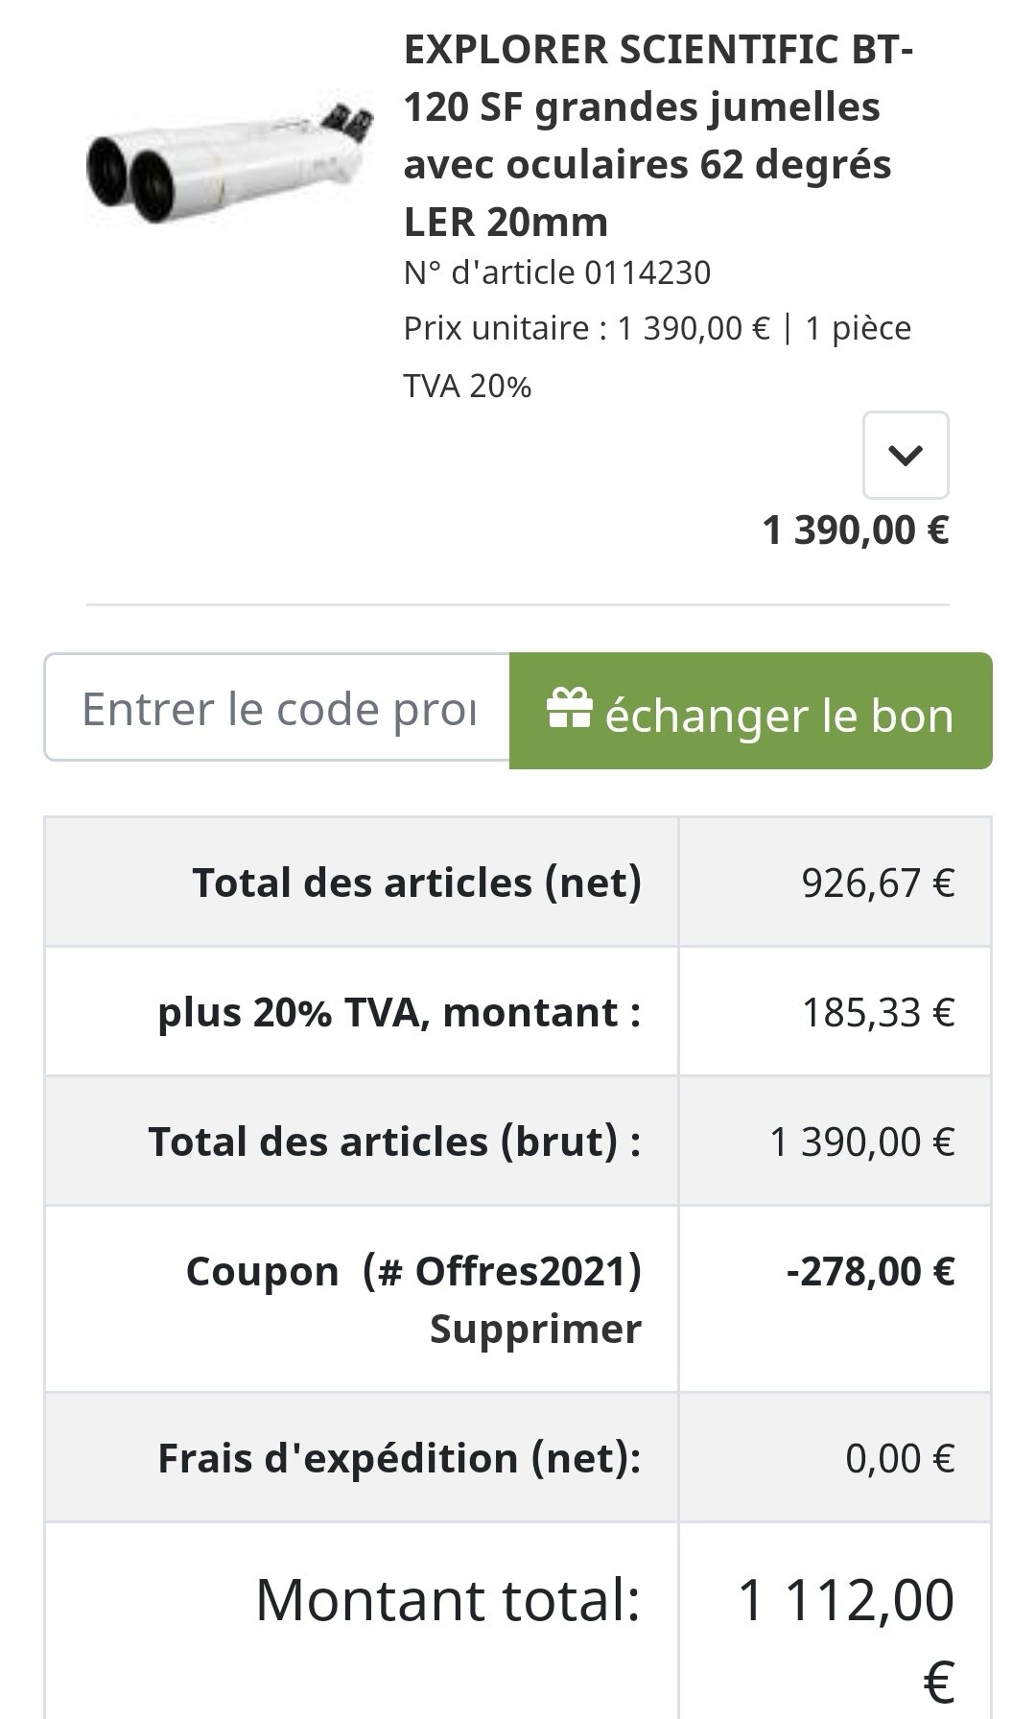
Task: Click the "TVA 20%" label under the product
Action: tap(467, 387)
